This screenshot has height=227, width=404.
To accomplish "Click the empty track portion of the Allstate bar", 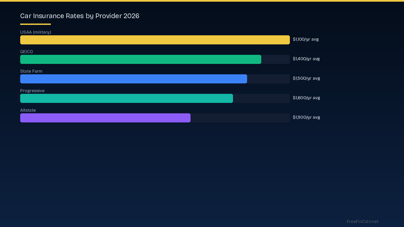I will [240, 118].
